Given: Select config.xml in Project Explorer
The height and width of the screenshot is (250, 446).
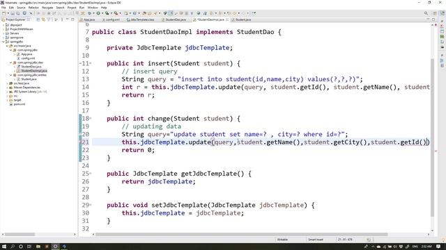Looking at the screenshot, I should 28,58.
